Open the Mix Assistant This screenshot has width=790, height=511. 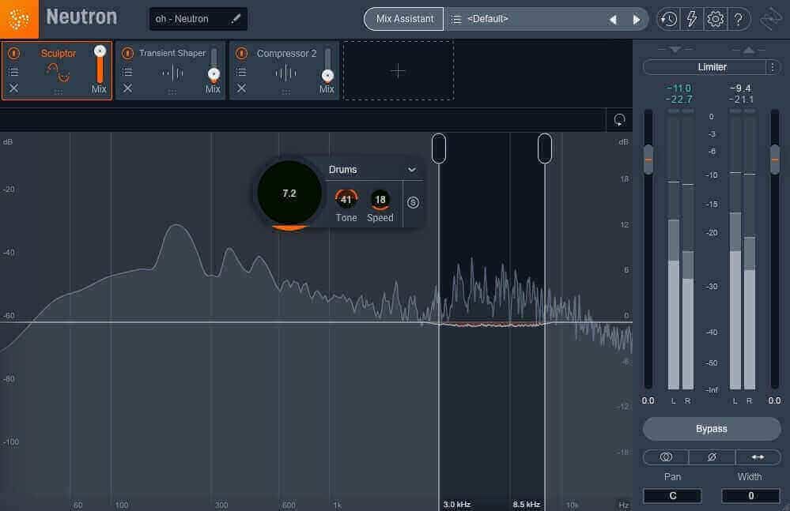(404, 19)
